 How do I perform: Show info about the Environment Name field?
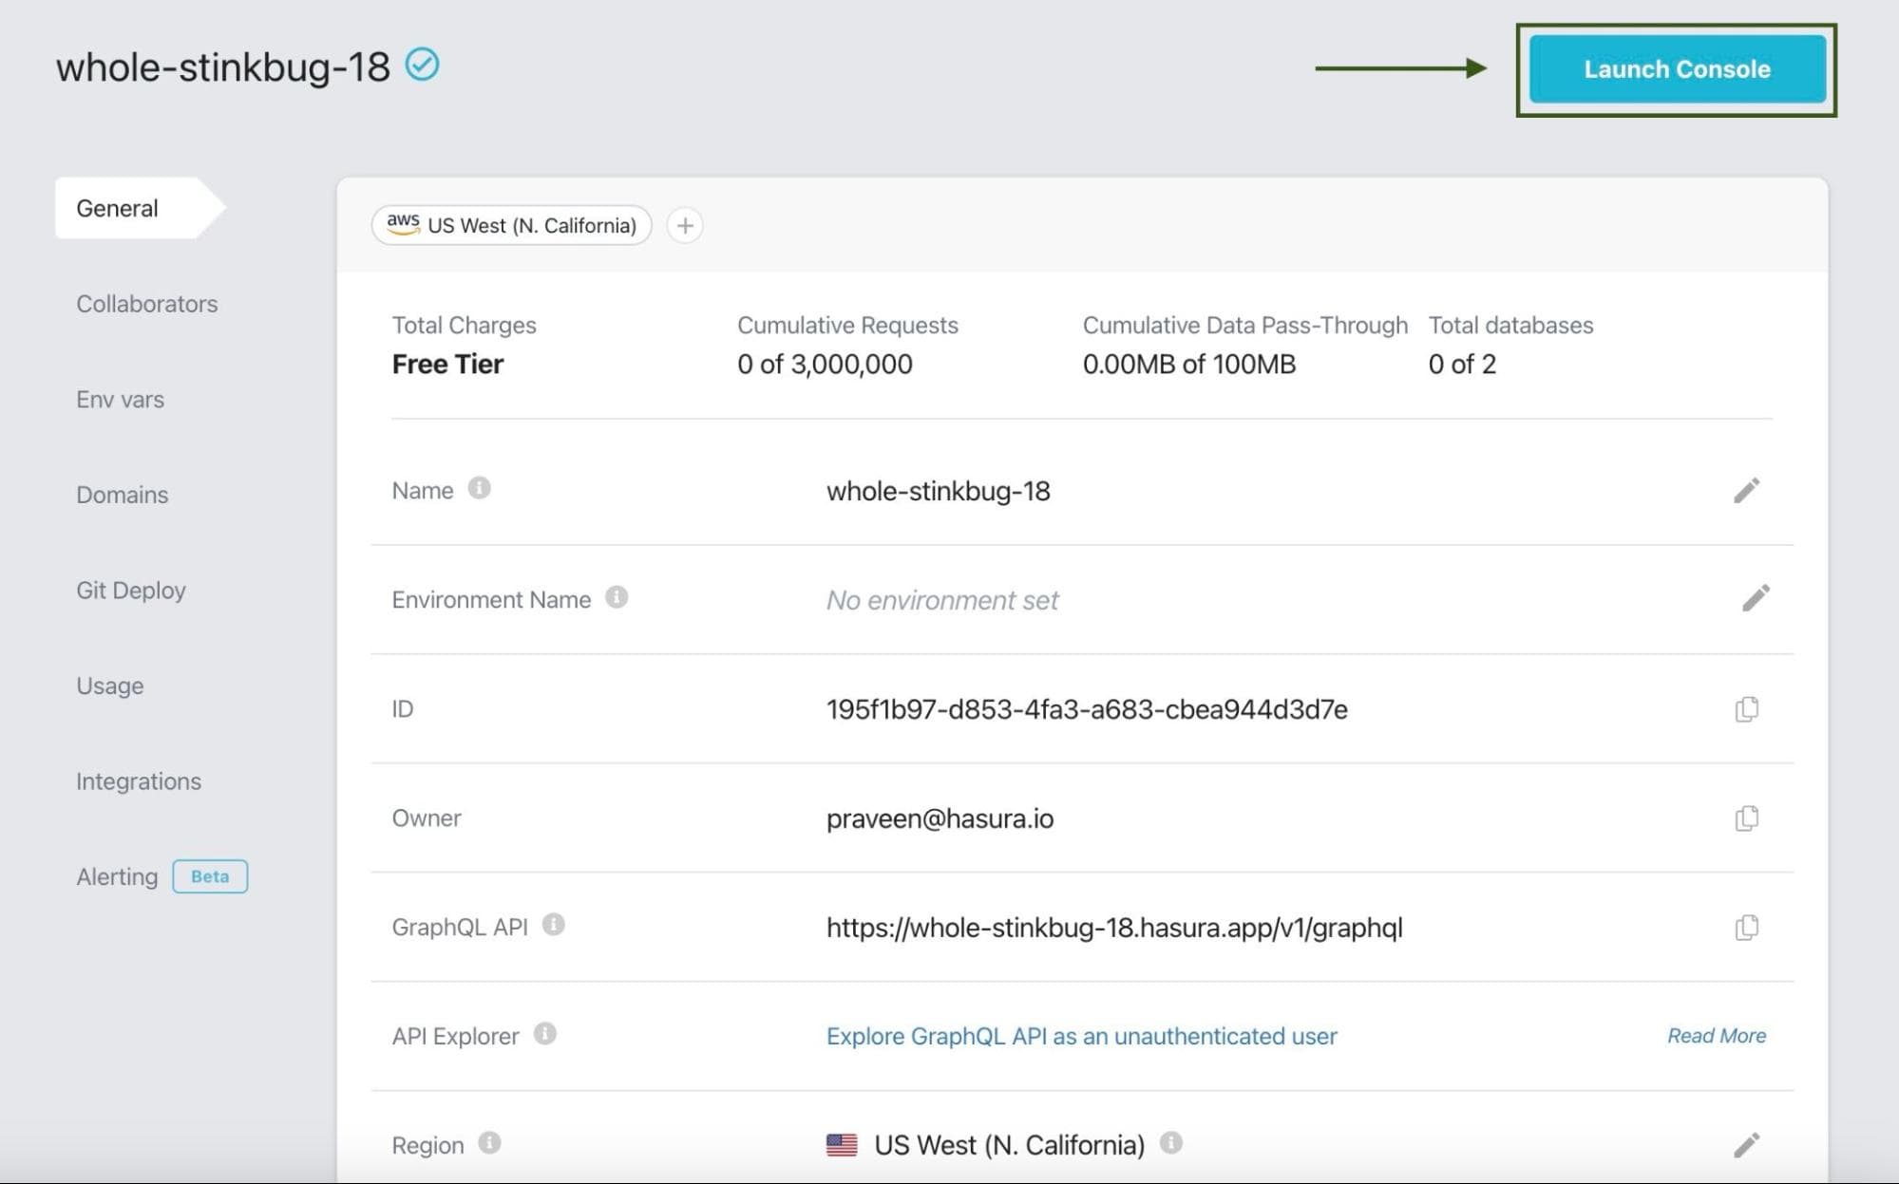pos(617,597)
